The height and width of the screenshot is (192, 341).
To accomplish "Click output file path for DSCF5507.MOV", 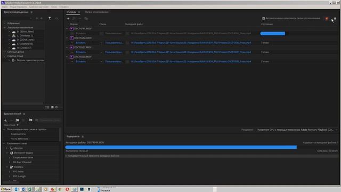I will (191, 52).
